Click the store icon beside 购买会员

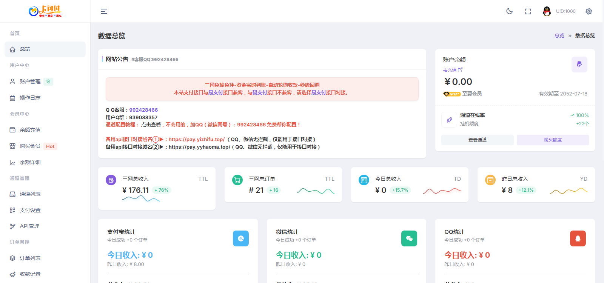[12, 146]
